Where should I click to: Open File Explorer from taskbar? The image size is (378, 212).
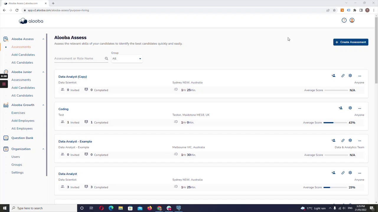[120, 208]
